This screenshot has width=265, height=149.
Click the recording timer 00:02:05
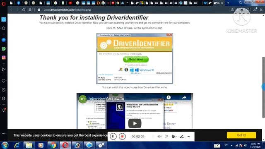coord(138,137)
